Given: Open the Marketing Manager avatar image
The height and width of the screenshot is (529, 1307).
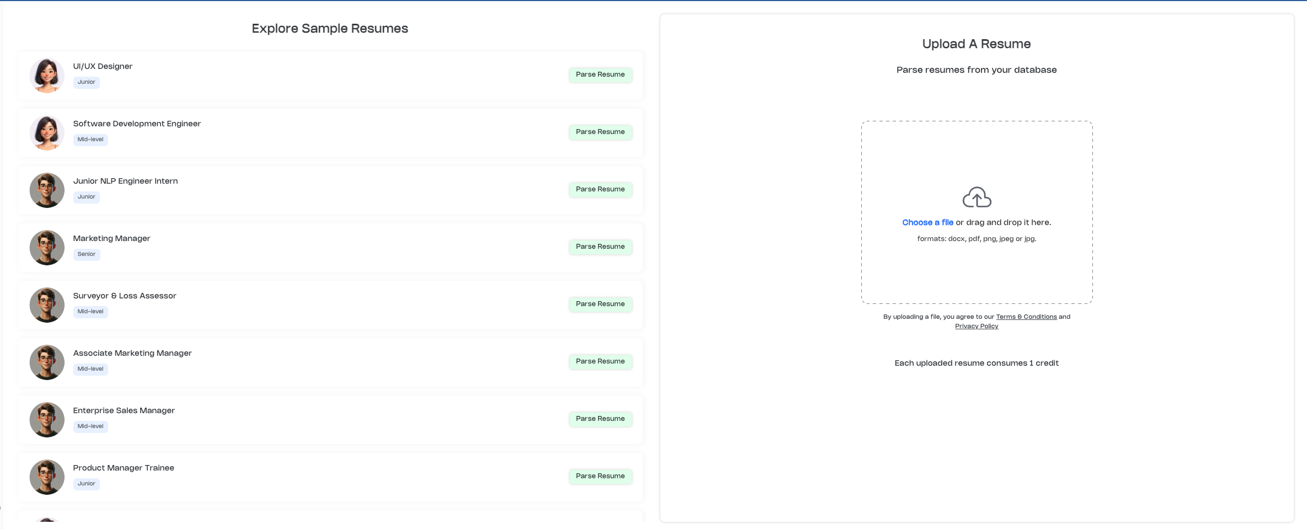Looking at the screenshot, I should pyautogui.click(x=47, y=248).
